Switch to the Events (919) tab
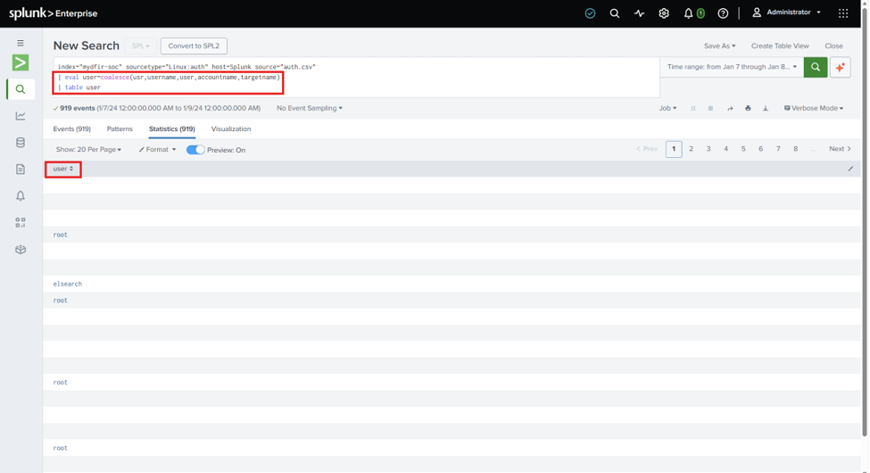The height and width of the screenshot is (473, 870). click(x=71, y=129)
